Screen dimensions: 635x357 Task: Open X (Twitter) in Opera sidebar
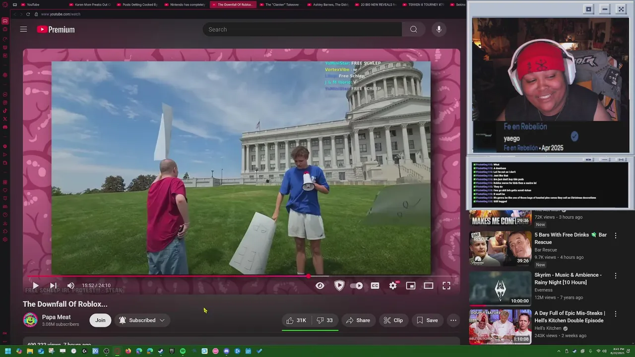pos(5,119)
